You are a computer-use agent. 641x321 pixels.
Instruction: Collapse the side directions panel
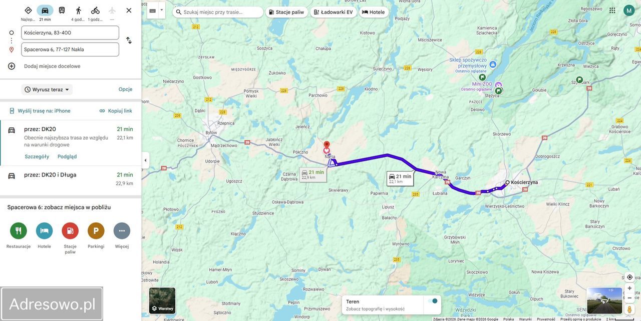pos(145,160)
